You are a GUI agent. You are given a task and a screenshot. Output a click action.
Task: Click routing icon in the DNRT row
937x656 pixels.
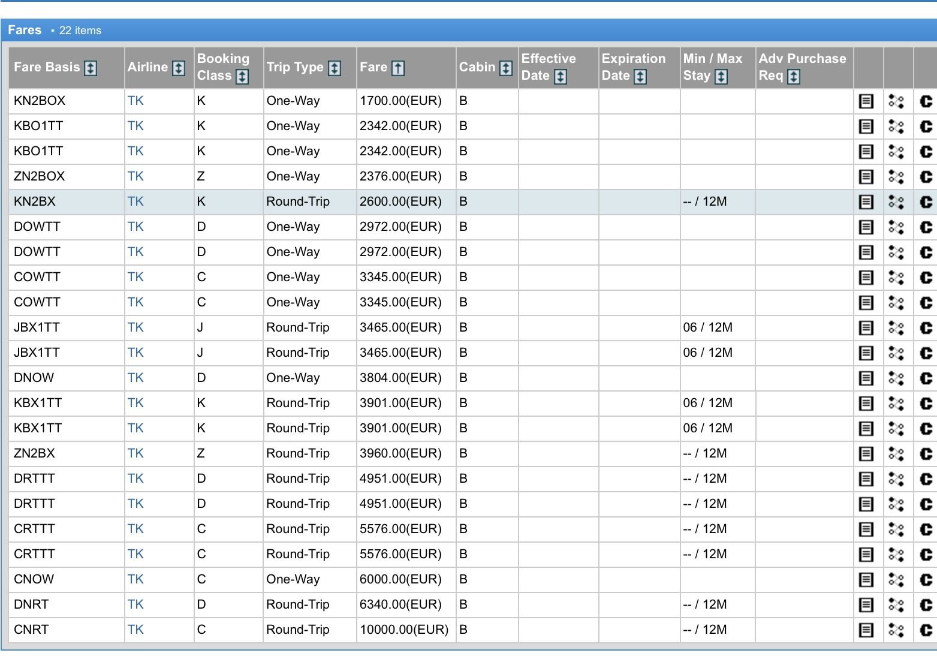click(x=896, y=605)
